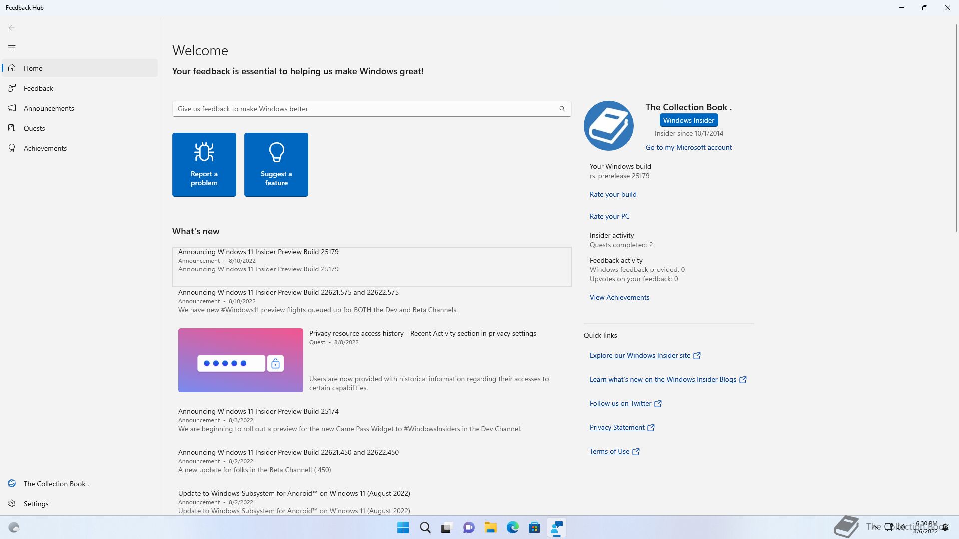Select Home in the navigation pane
Screen dimensions: 959x539
click(80, 68)
